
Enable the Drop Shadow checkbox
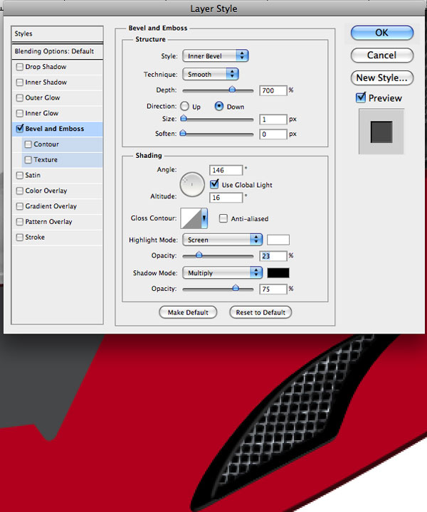(x=20, y=67)
